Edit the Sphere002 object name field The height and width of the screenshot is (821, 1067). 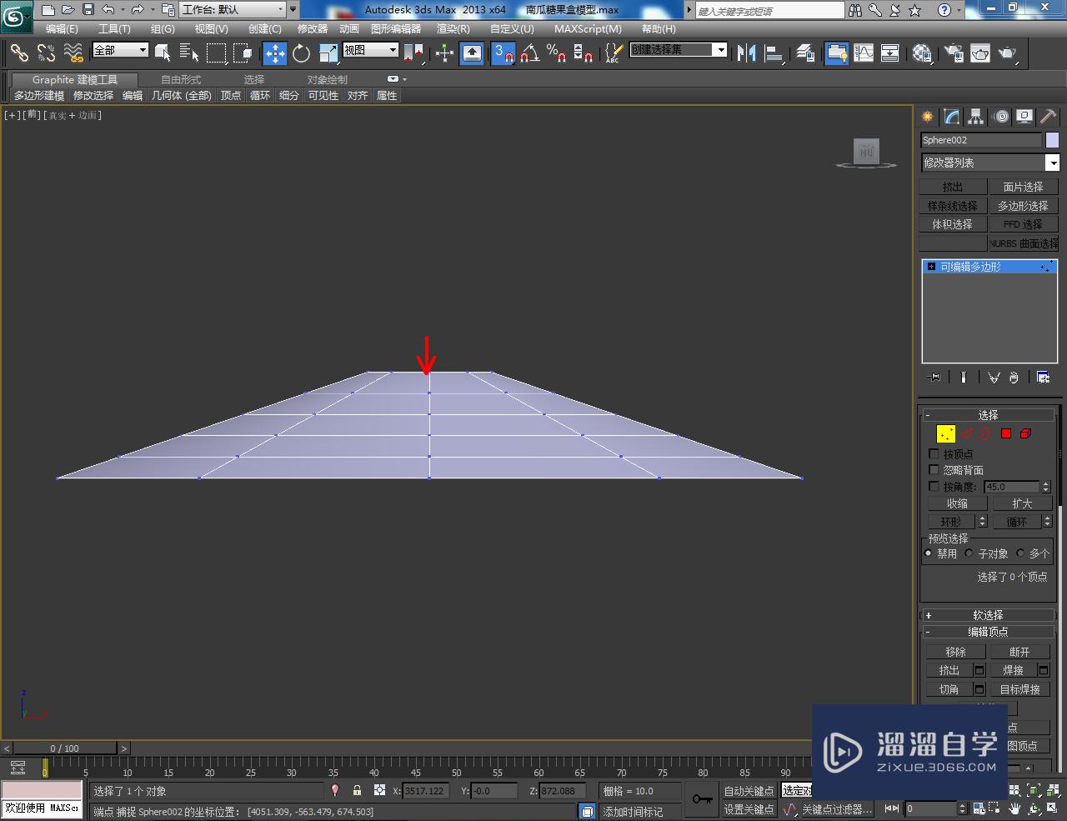coord(981,140)
